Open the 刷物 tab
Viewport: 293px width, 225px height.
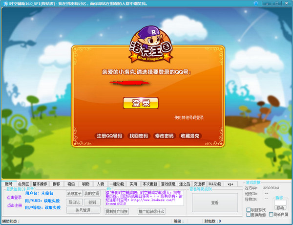[x=86, y=184]
